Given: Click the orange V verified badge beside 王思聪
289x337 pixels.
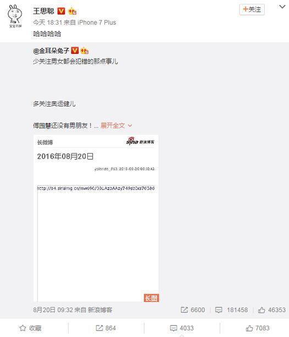Looking at the screenshot, I should coord(61,11).
